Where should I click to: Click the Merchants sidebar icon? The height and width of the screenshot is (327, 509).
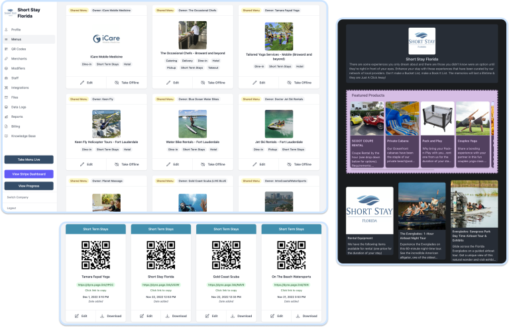(6, 59)
